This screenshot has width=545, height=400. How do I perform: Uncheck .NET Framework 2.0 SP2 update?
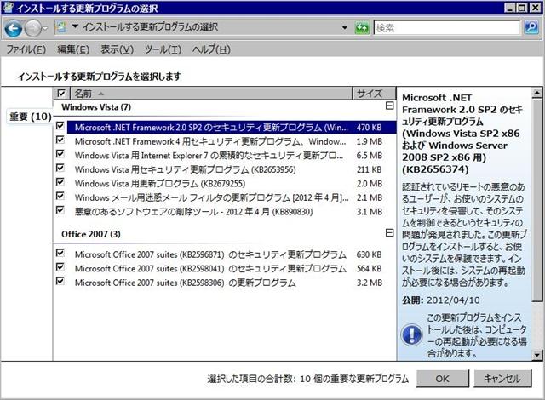point(60,126)
